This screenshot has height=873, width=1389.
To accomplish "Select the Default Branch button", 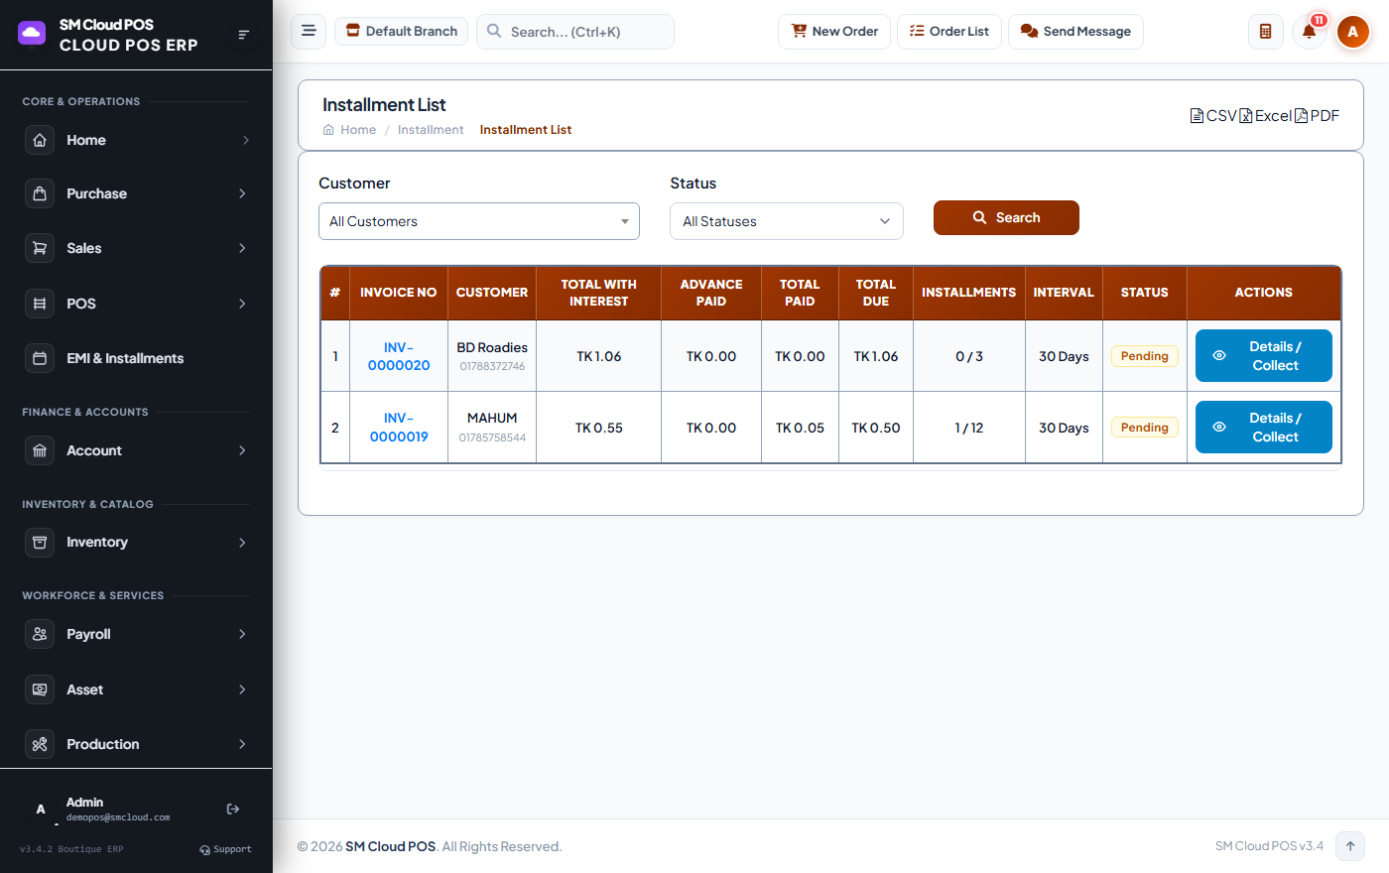I will [x=402, y=32].
